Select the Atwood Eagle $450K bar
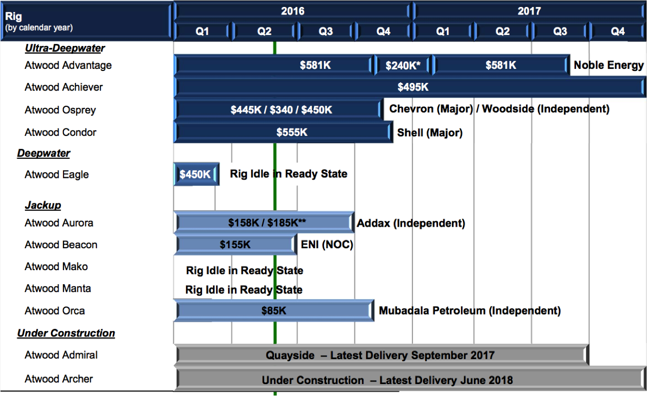Image resolution: width=647 pixels, height=396 pixels. coord(196,174)
